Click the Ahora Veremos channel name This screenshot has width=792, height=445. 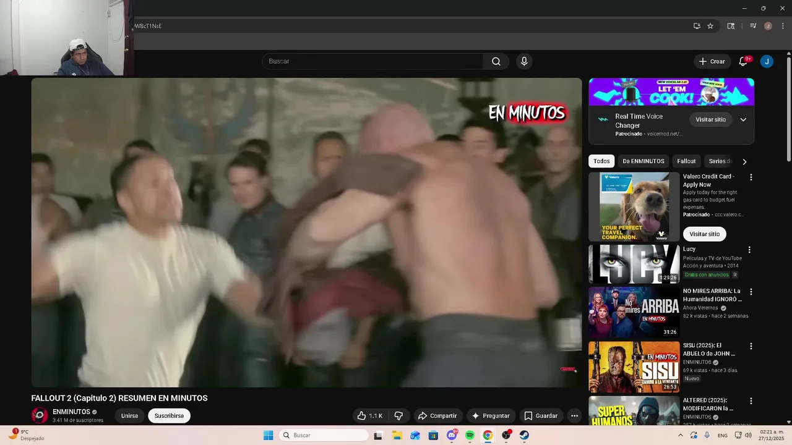[x=700, y=308]
